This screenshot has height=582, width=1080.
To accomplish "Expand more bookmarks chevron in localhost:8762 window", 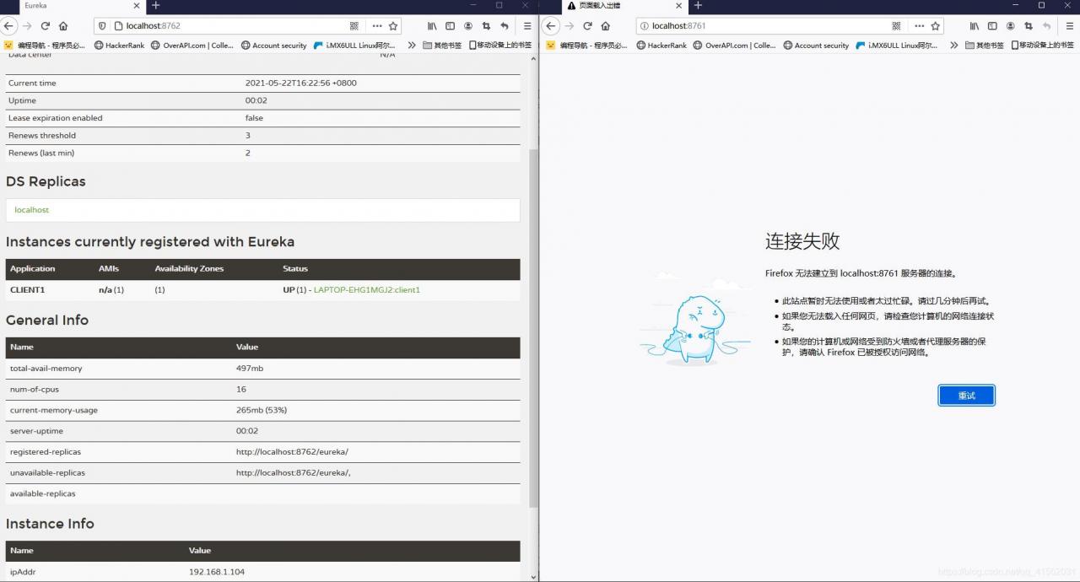I will (x=412, y=46).
